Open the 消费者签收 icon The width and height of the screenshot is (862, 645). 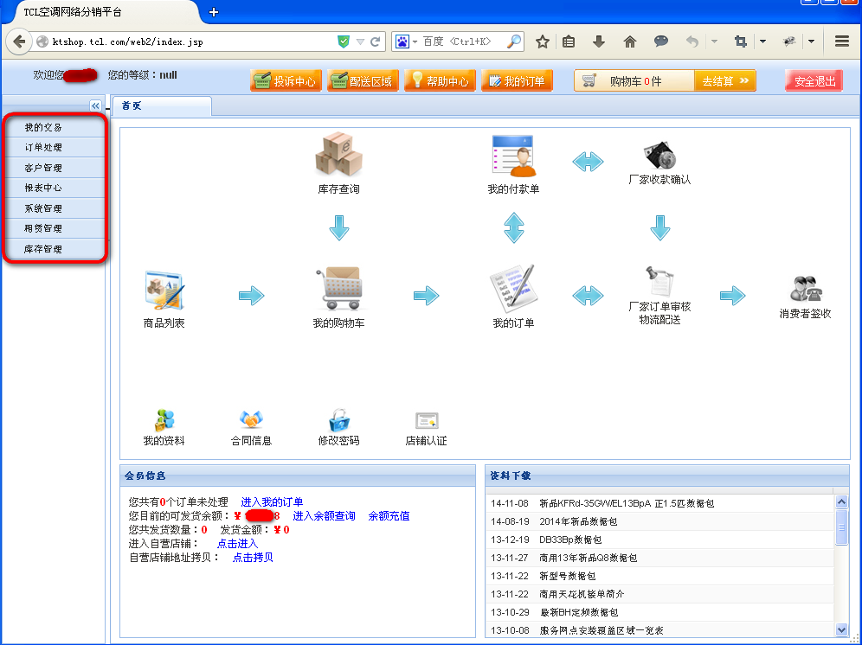(806, 289)
